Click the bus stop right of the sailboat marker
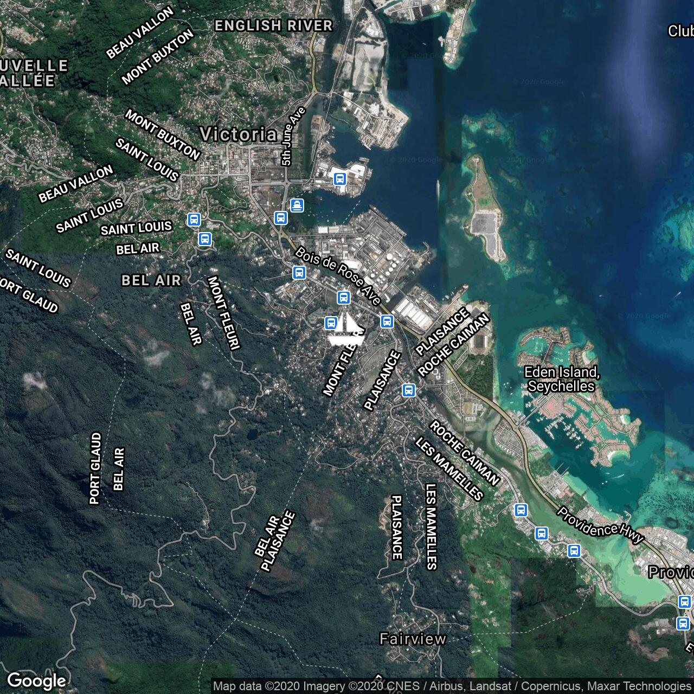 tap(387, 321)
